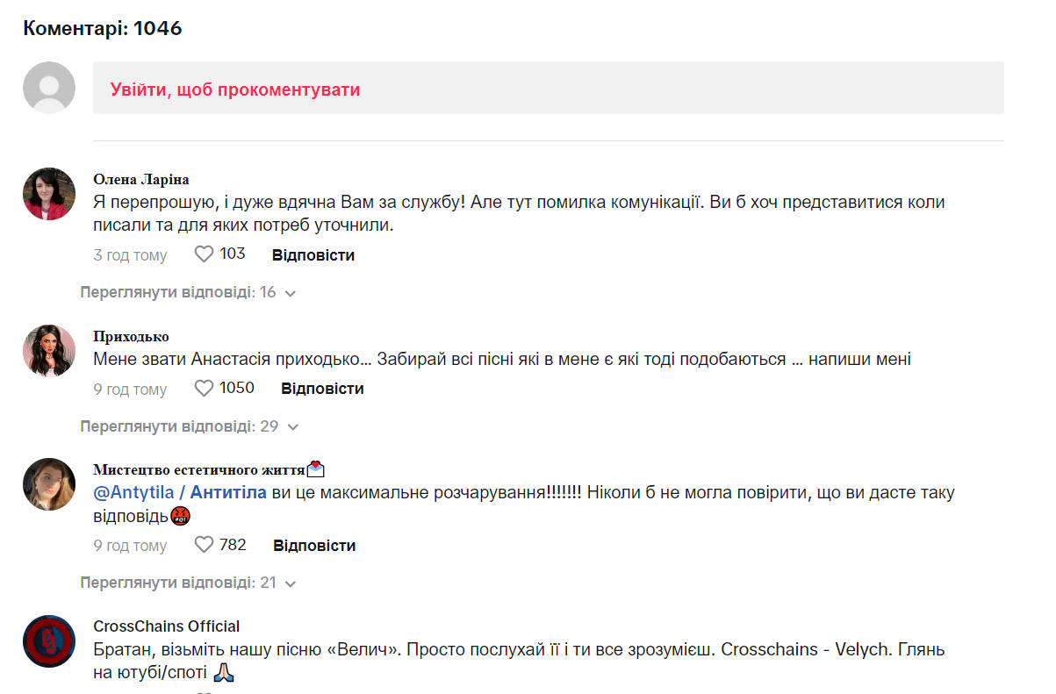Open Олена Ларіна's profile avatar

point(49,194)
